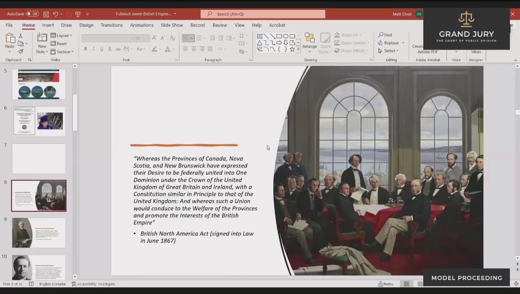Open the Slide Show tab
The height and width of the screenshot is (294, 520).
172,25
